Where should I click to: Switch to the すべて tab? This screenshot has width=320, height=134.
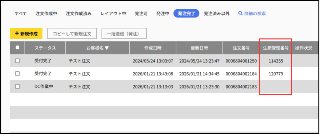tap(21, 14)
